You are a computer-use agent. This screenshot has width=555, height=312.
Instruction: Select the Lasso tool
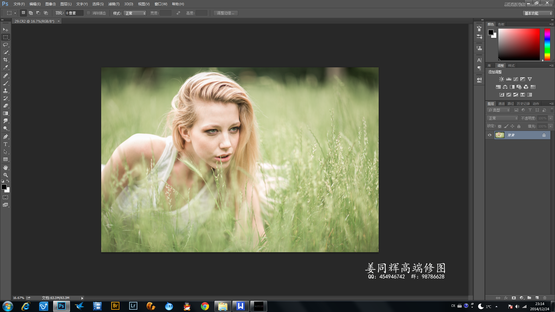point(5,45)
